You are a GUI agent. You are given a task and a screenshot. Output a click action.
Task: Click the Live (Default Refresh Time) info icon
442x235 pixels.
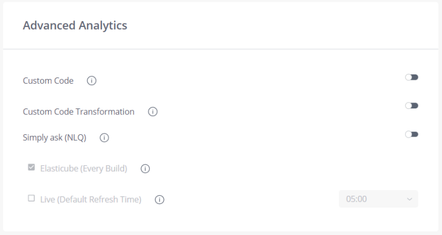159,199
